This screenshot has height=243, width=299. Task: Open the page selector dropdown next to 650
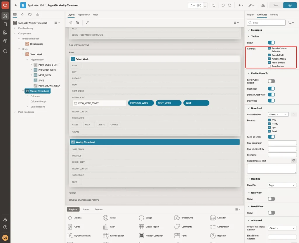[x=192, y=5]
